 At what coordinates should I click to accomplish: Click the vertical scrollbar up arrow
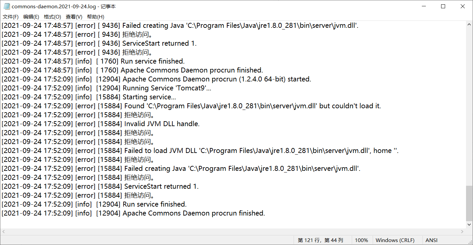click(x=469, y=24)
